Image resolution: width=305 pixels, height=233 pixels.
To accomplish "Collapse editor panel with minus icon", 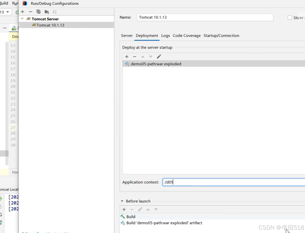I will (5, 28).
